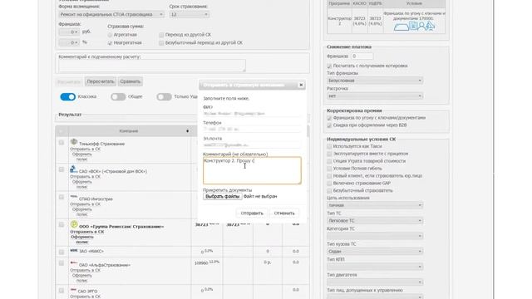
Task: Check Опция Утрата товарной стоимости
Action: tap(329, 161)
